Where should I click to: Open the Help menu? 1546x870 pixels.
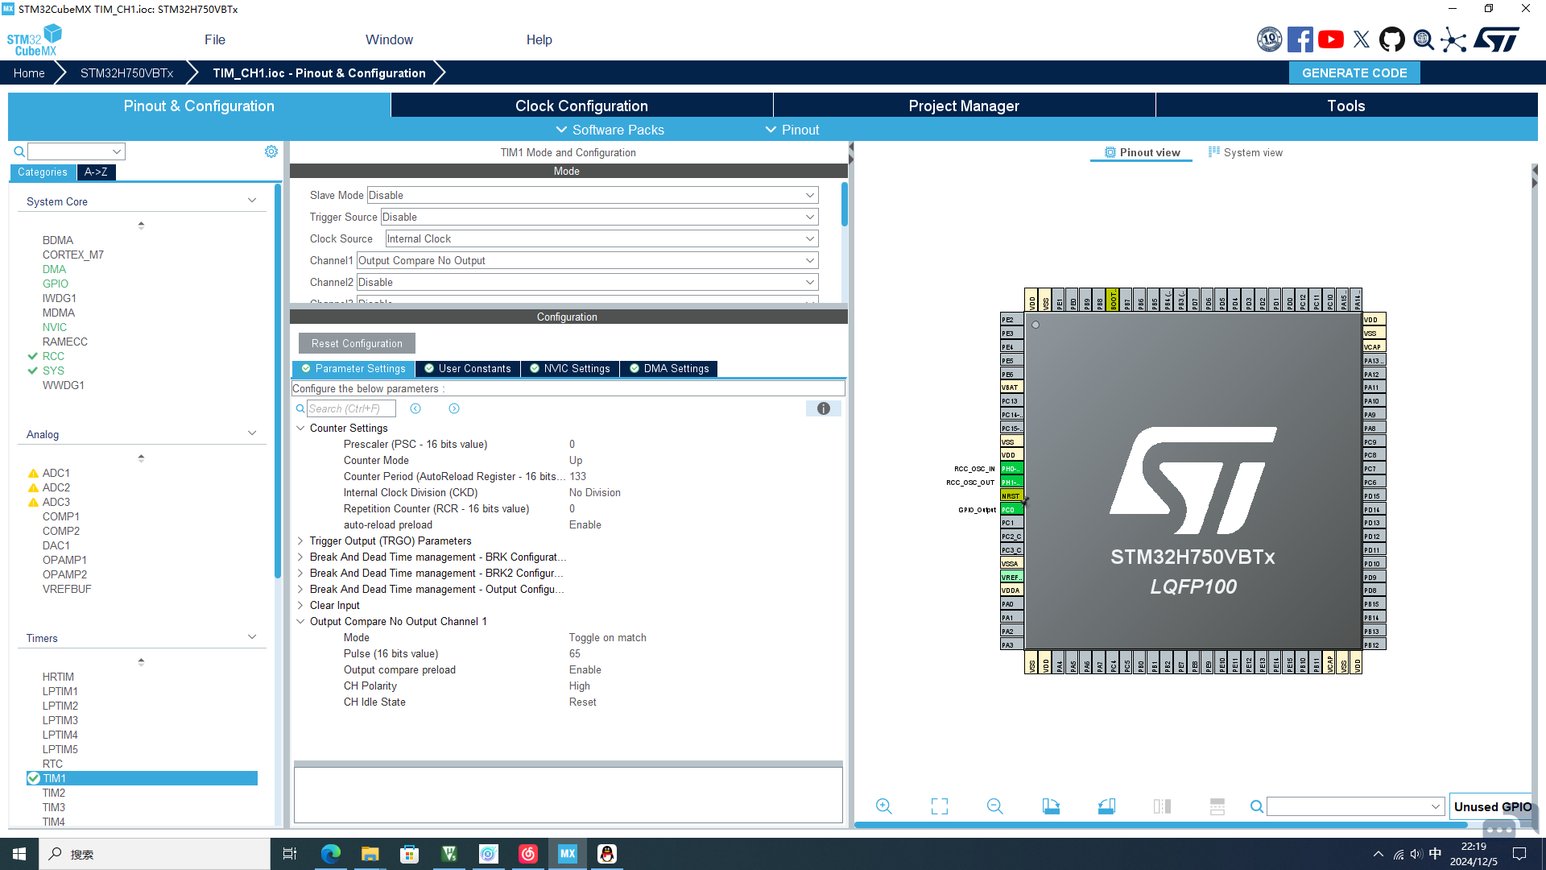point(539,39)
